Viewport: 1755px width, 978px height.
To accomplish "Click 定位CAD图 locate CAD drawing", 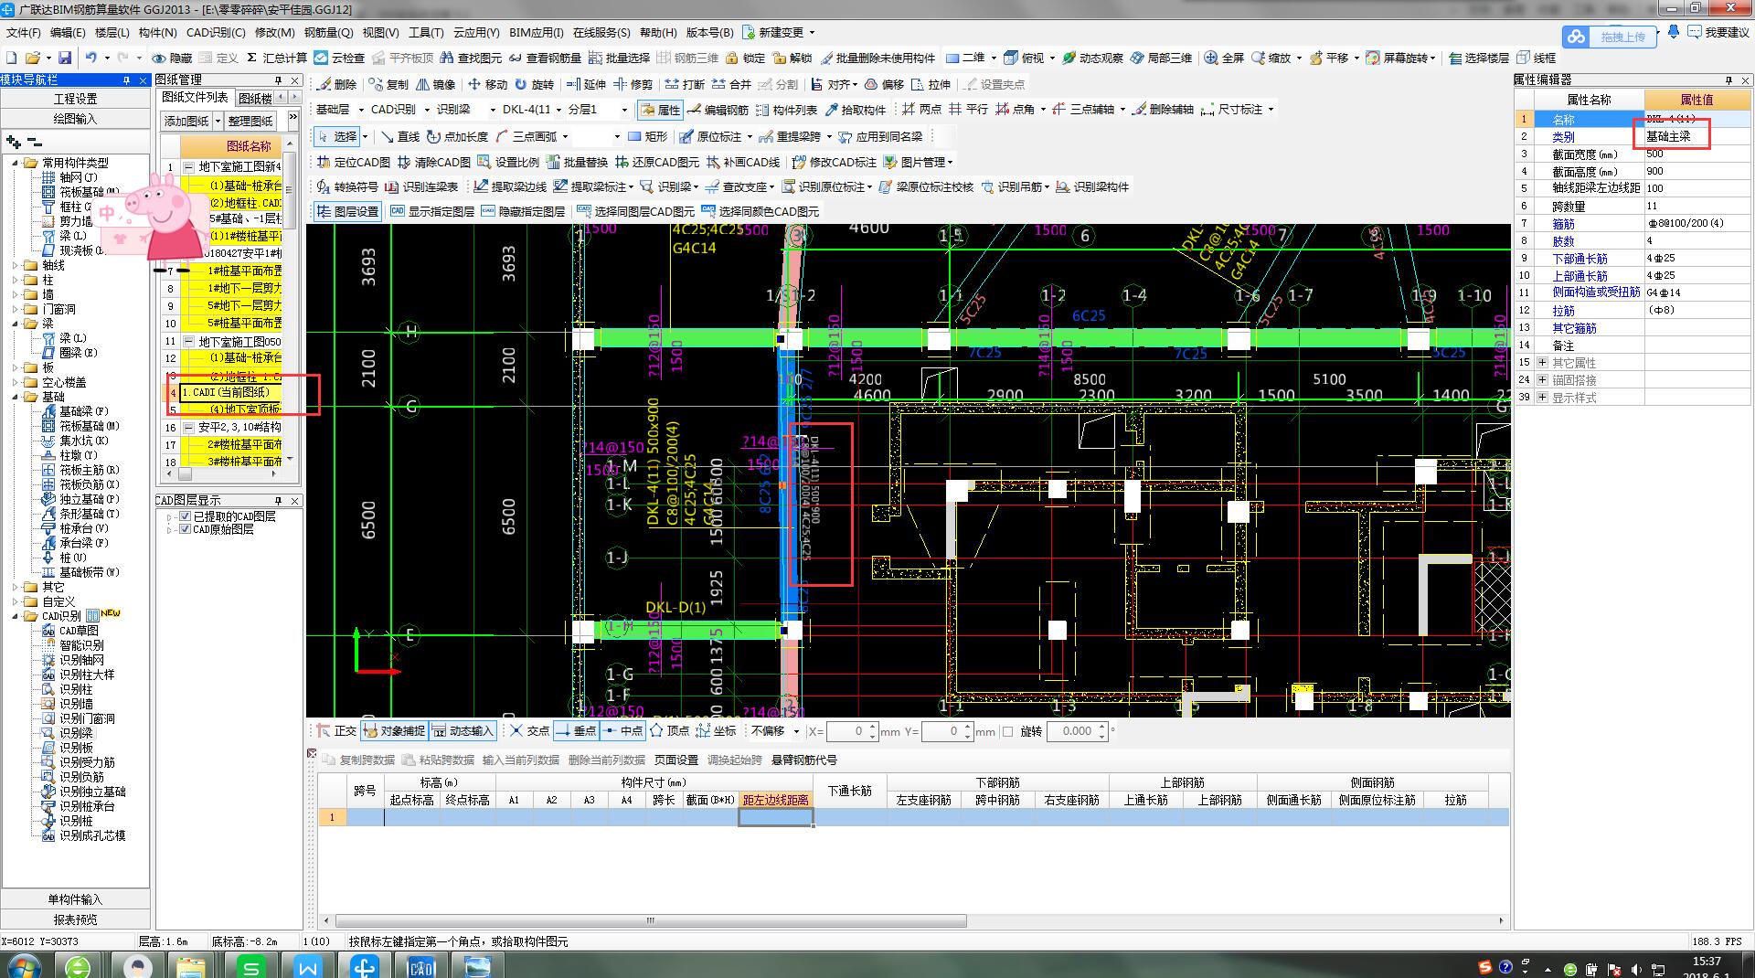I will click(x=354, y=162).
